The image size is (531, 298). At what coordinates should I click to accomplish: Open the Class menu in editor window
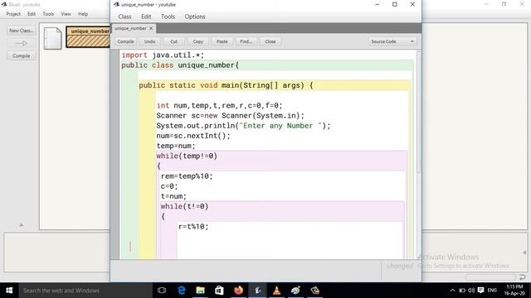tap(124, 17)
